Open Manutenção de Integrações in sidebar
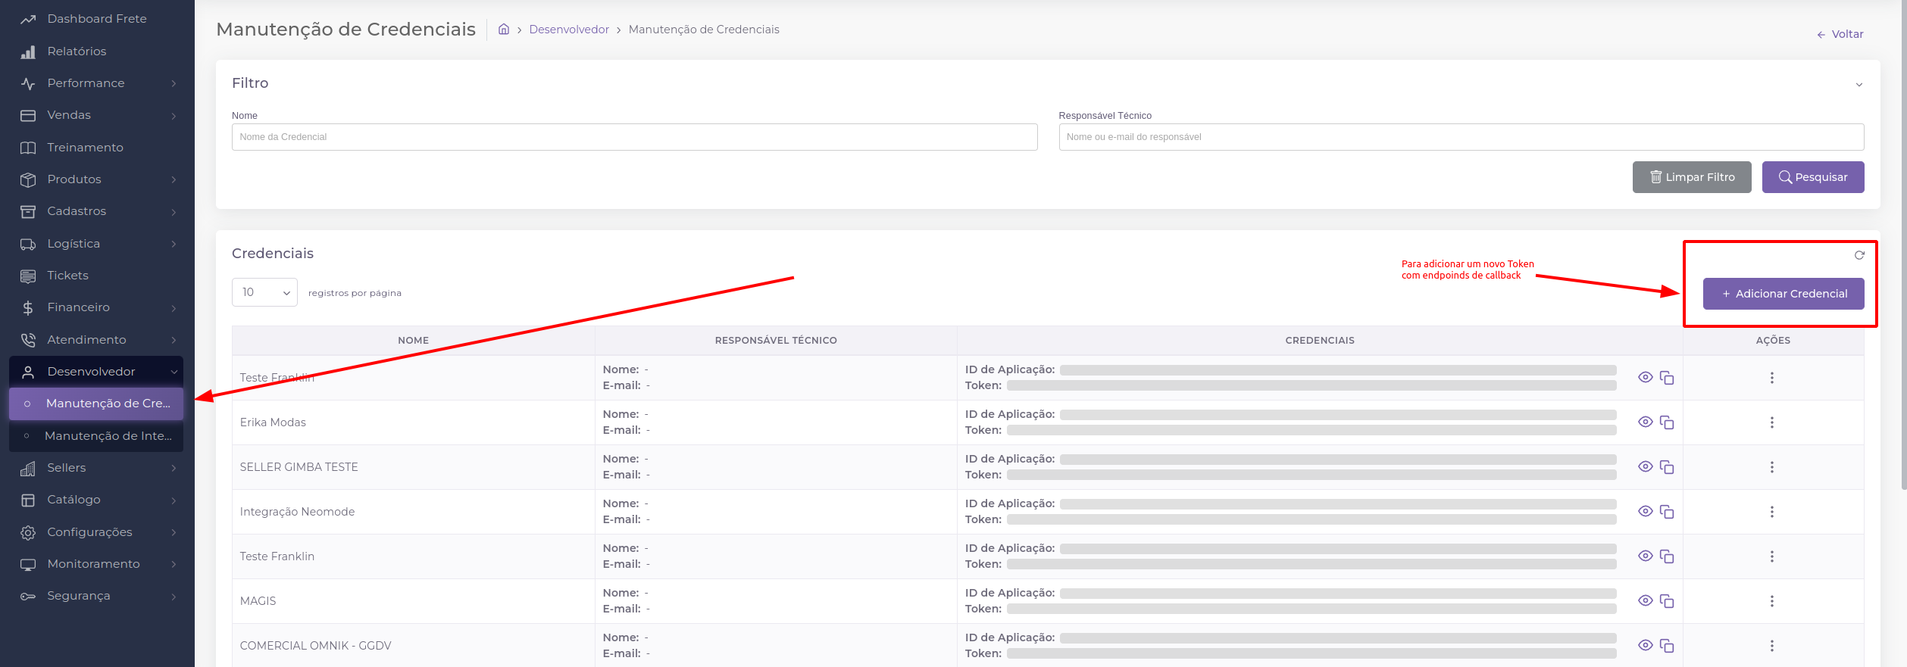1907x667 pixels. point(108,436)
